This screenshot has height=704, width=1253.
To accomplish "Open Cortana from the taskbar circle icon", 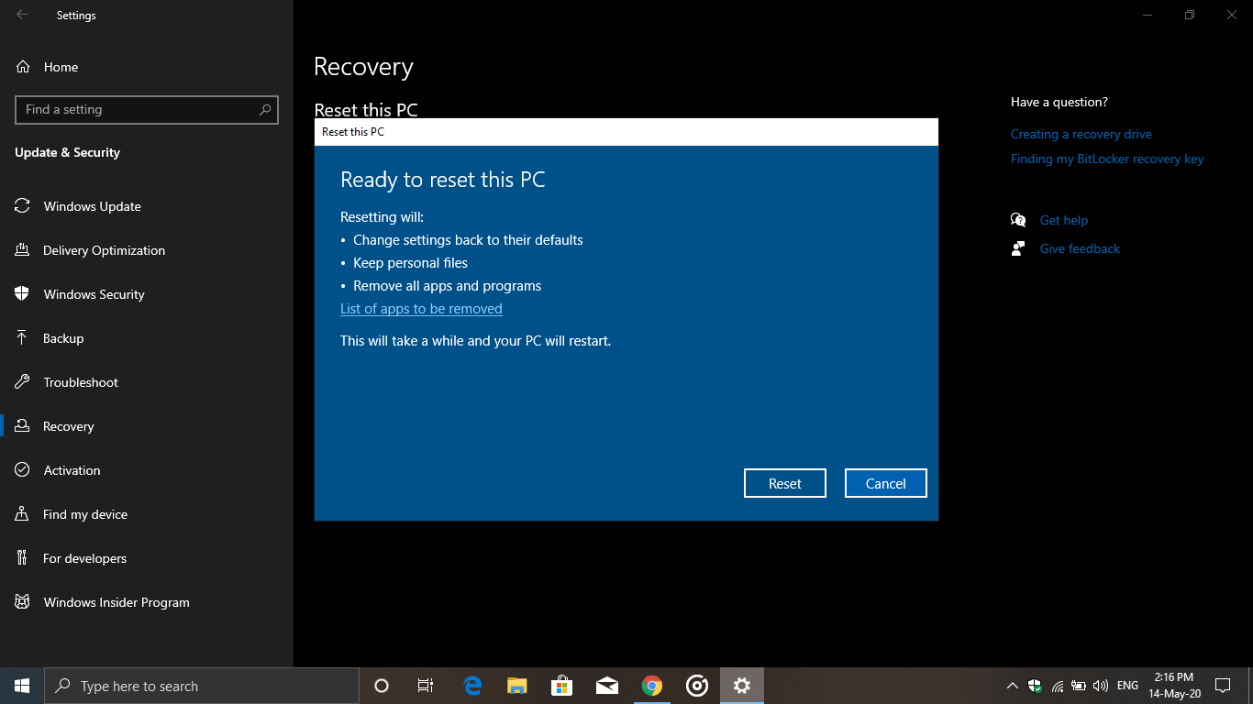I will coord(382,686).
